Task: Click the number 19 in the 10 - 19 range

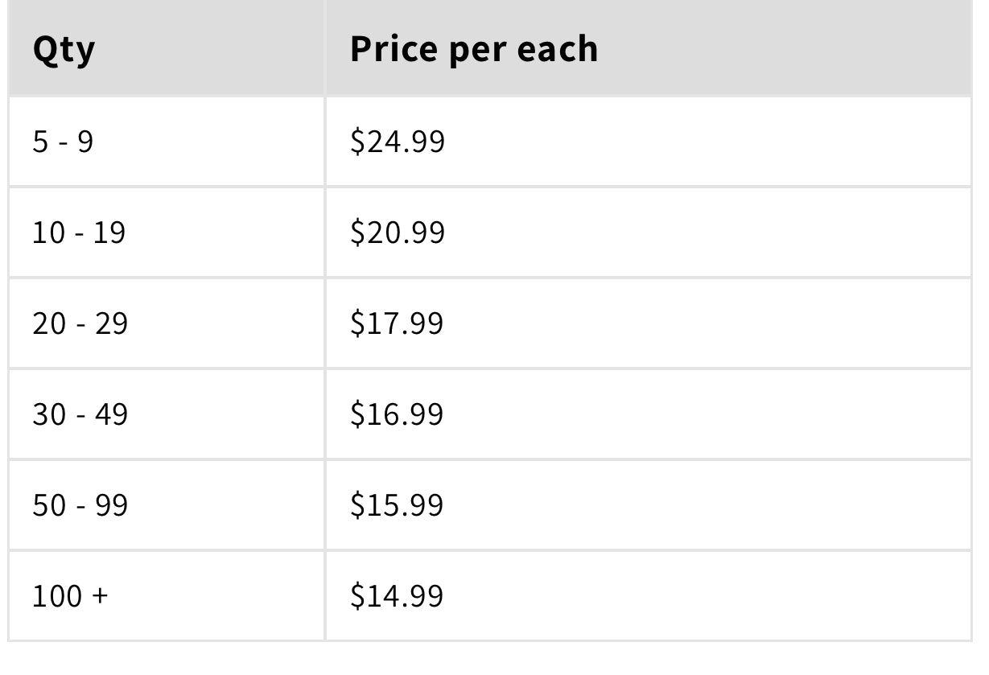Action: pos(111,233)
